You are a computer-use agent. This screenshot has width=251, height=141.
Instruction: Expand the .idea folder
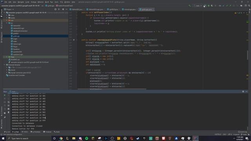7,15
